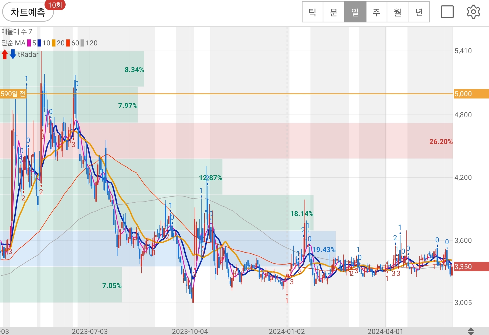Click the red tRadar up arrow
The width and height of the screenshot is (489, 335).
point(5,54)
